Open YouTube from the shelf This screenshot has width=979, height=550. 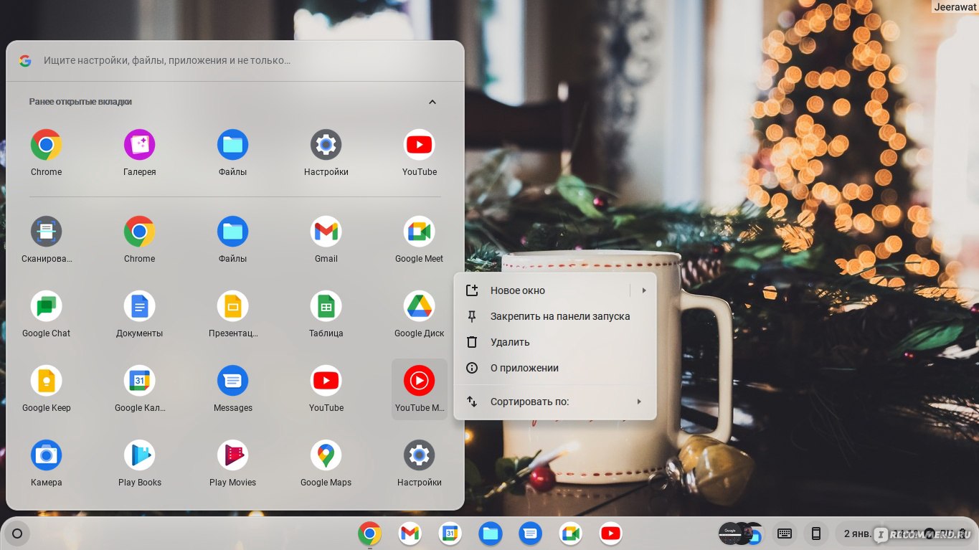(x=610, y=534)
